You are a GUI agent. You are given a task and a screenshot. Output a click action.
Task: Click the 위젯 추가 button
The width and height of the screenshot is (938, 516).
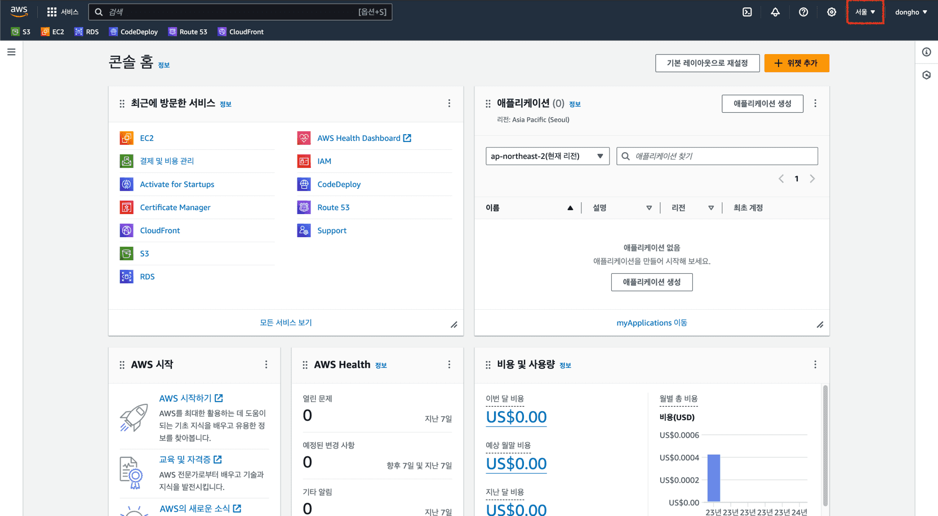tap(797, 63)
